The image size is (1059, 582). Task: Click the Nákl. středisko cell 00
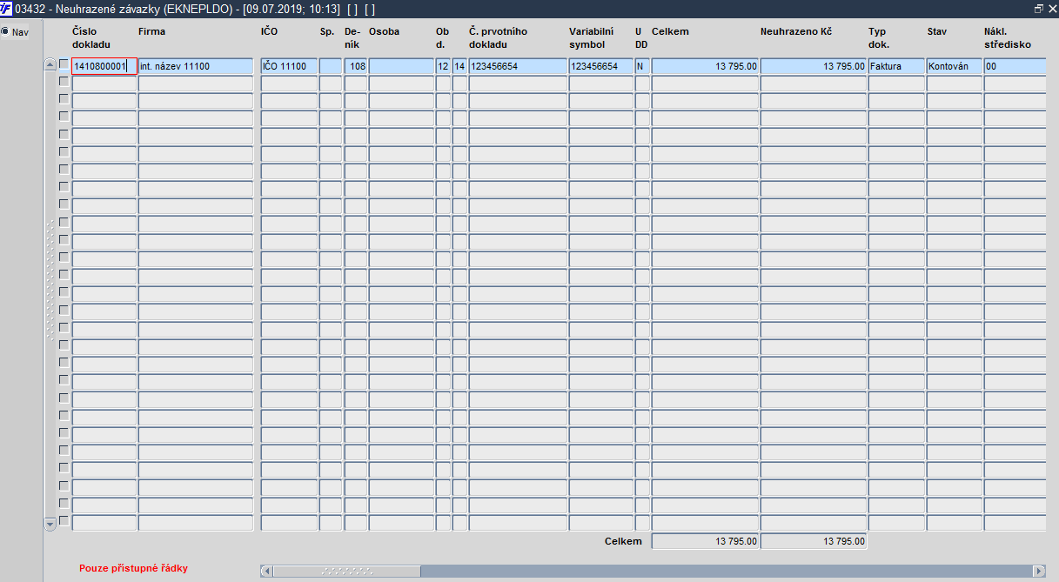1015,66
